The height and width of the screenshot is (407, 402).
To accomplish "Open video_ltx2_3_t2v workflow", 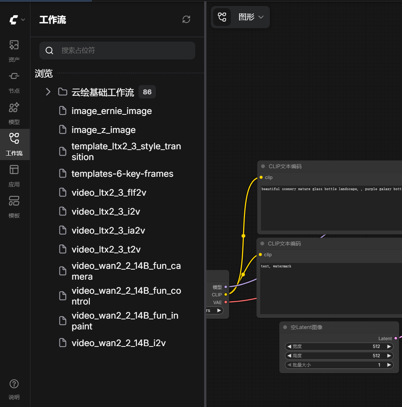I will click(x=106, y=250).
